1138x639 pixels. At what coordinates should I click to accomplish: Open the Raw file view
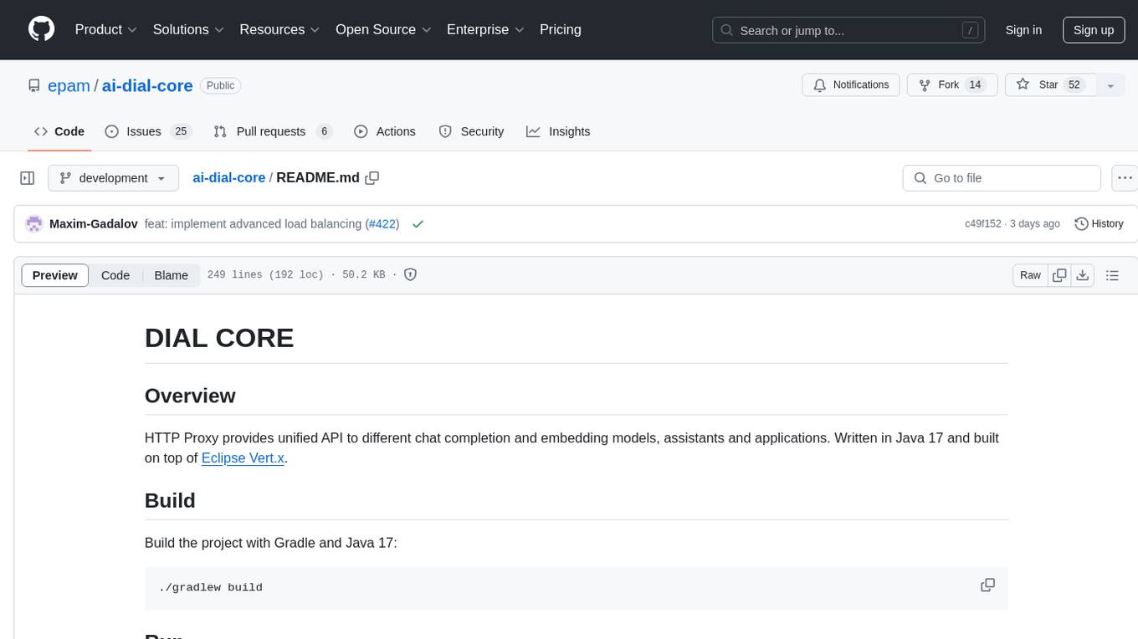[1030, 275]
